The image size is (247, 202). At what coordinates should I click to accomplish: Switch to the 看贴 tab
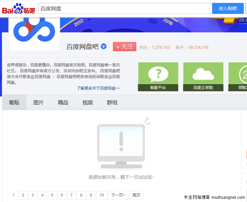coord(14,102)
